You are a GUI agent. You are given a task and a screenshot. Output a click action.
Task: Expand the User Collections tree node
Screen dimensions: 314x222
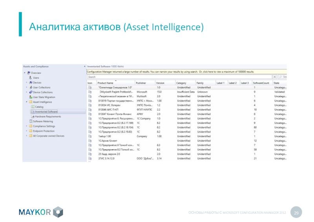point(26,87)
